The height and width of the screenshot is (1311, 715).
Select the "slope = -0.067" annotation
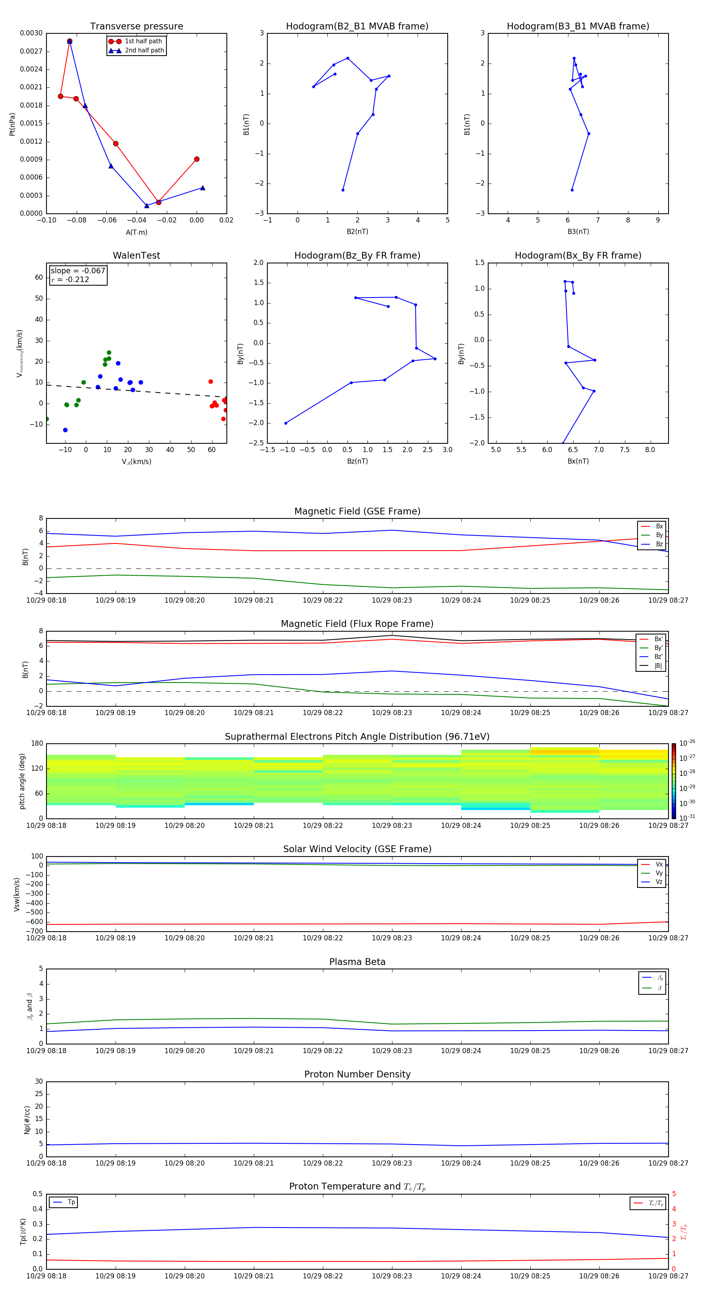click(78, 271)
